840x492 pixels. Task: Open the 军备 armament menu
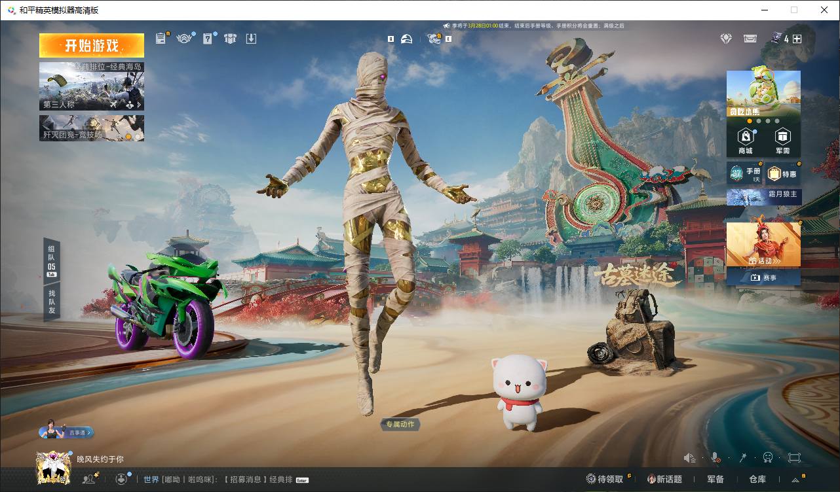point(716,480)
